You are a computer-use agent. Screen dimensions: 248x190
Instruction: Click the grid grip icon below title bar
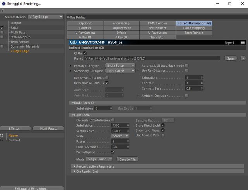[x=2, y=10]
